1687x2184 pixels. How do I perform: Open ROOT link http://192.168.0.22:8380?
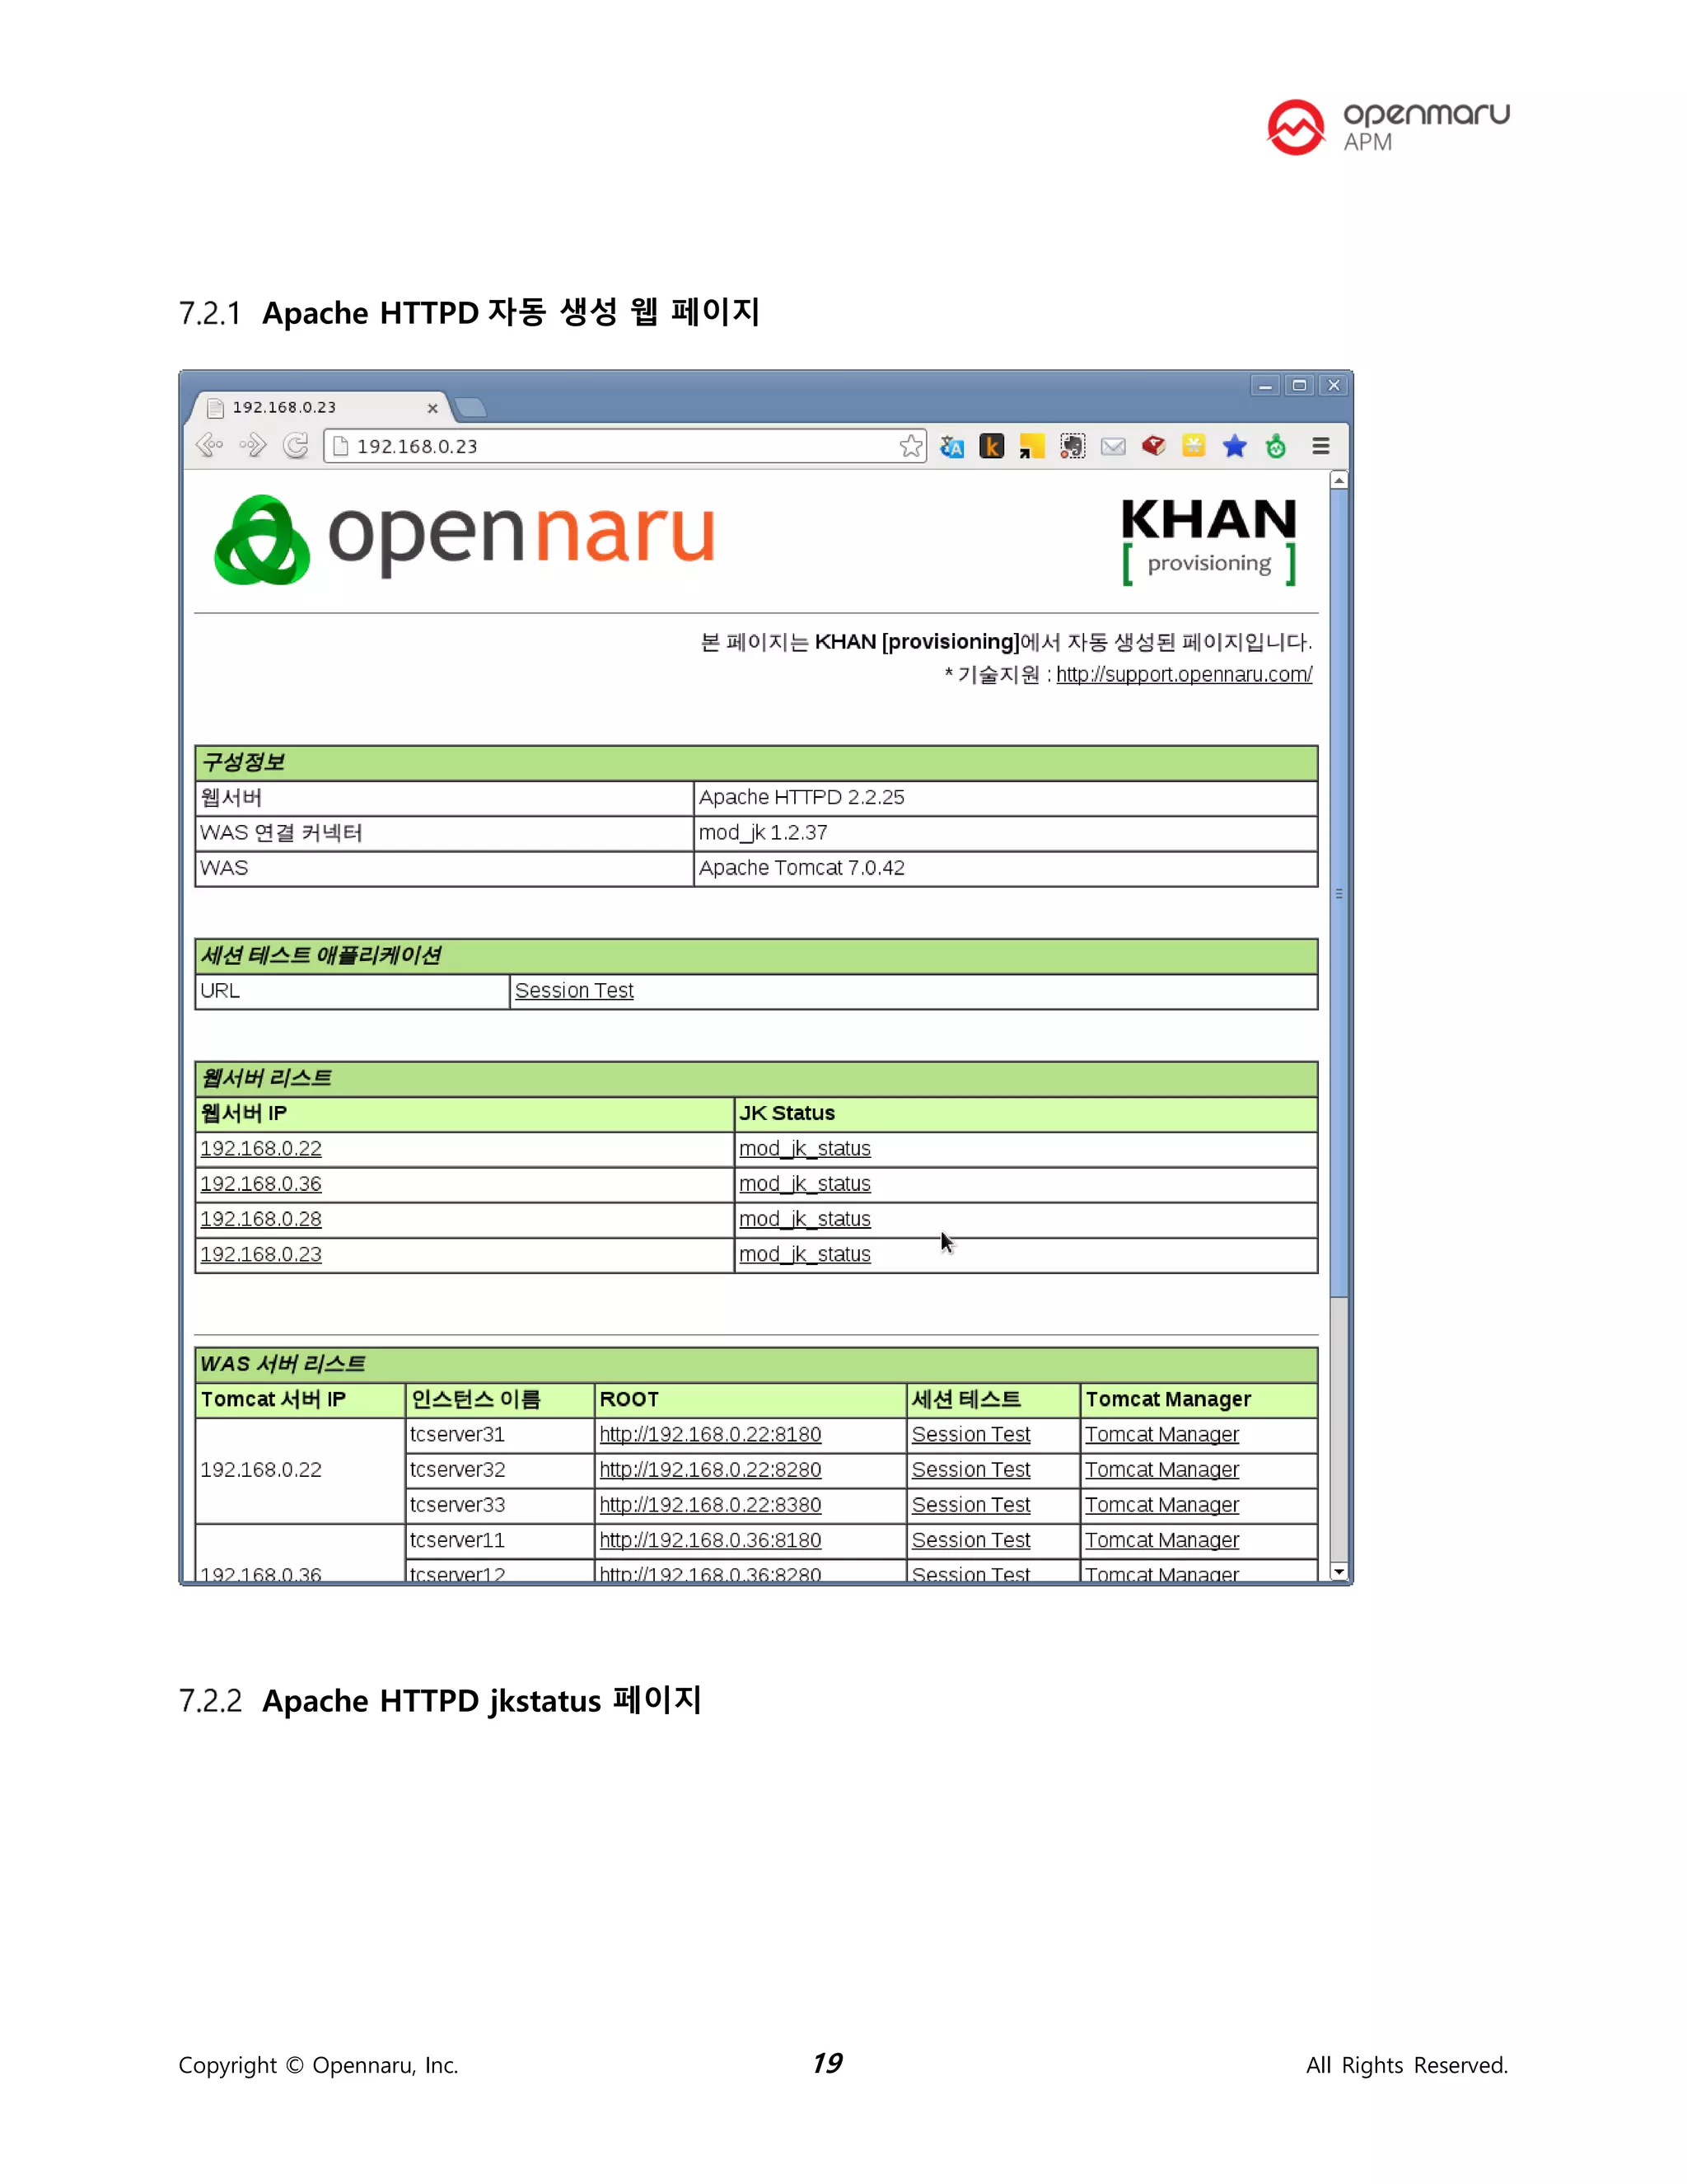pos(711,1504)
